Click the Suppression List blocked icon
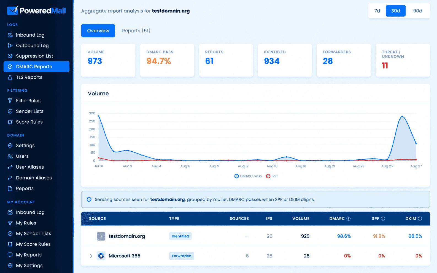The width and height of the screenshot is (437, 273). [10, 56]
